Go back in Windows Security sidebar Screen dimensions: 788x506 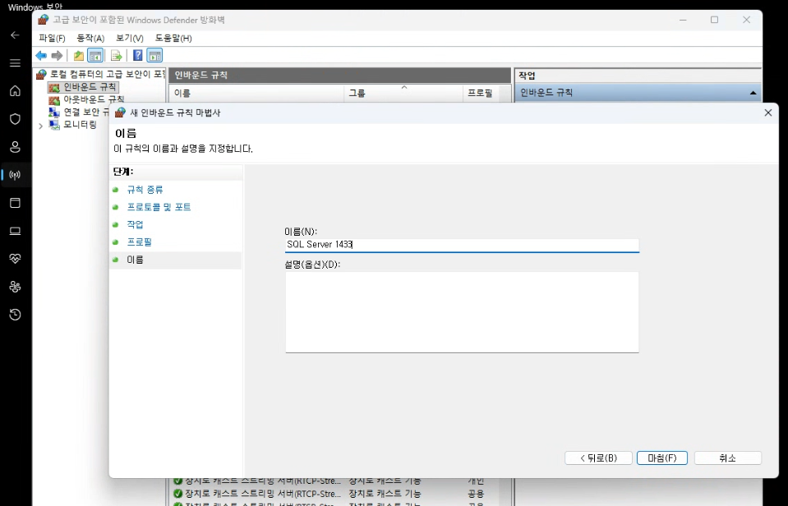[15, 34]
